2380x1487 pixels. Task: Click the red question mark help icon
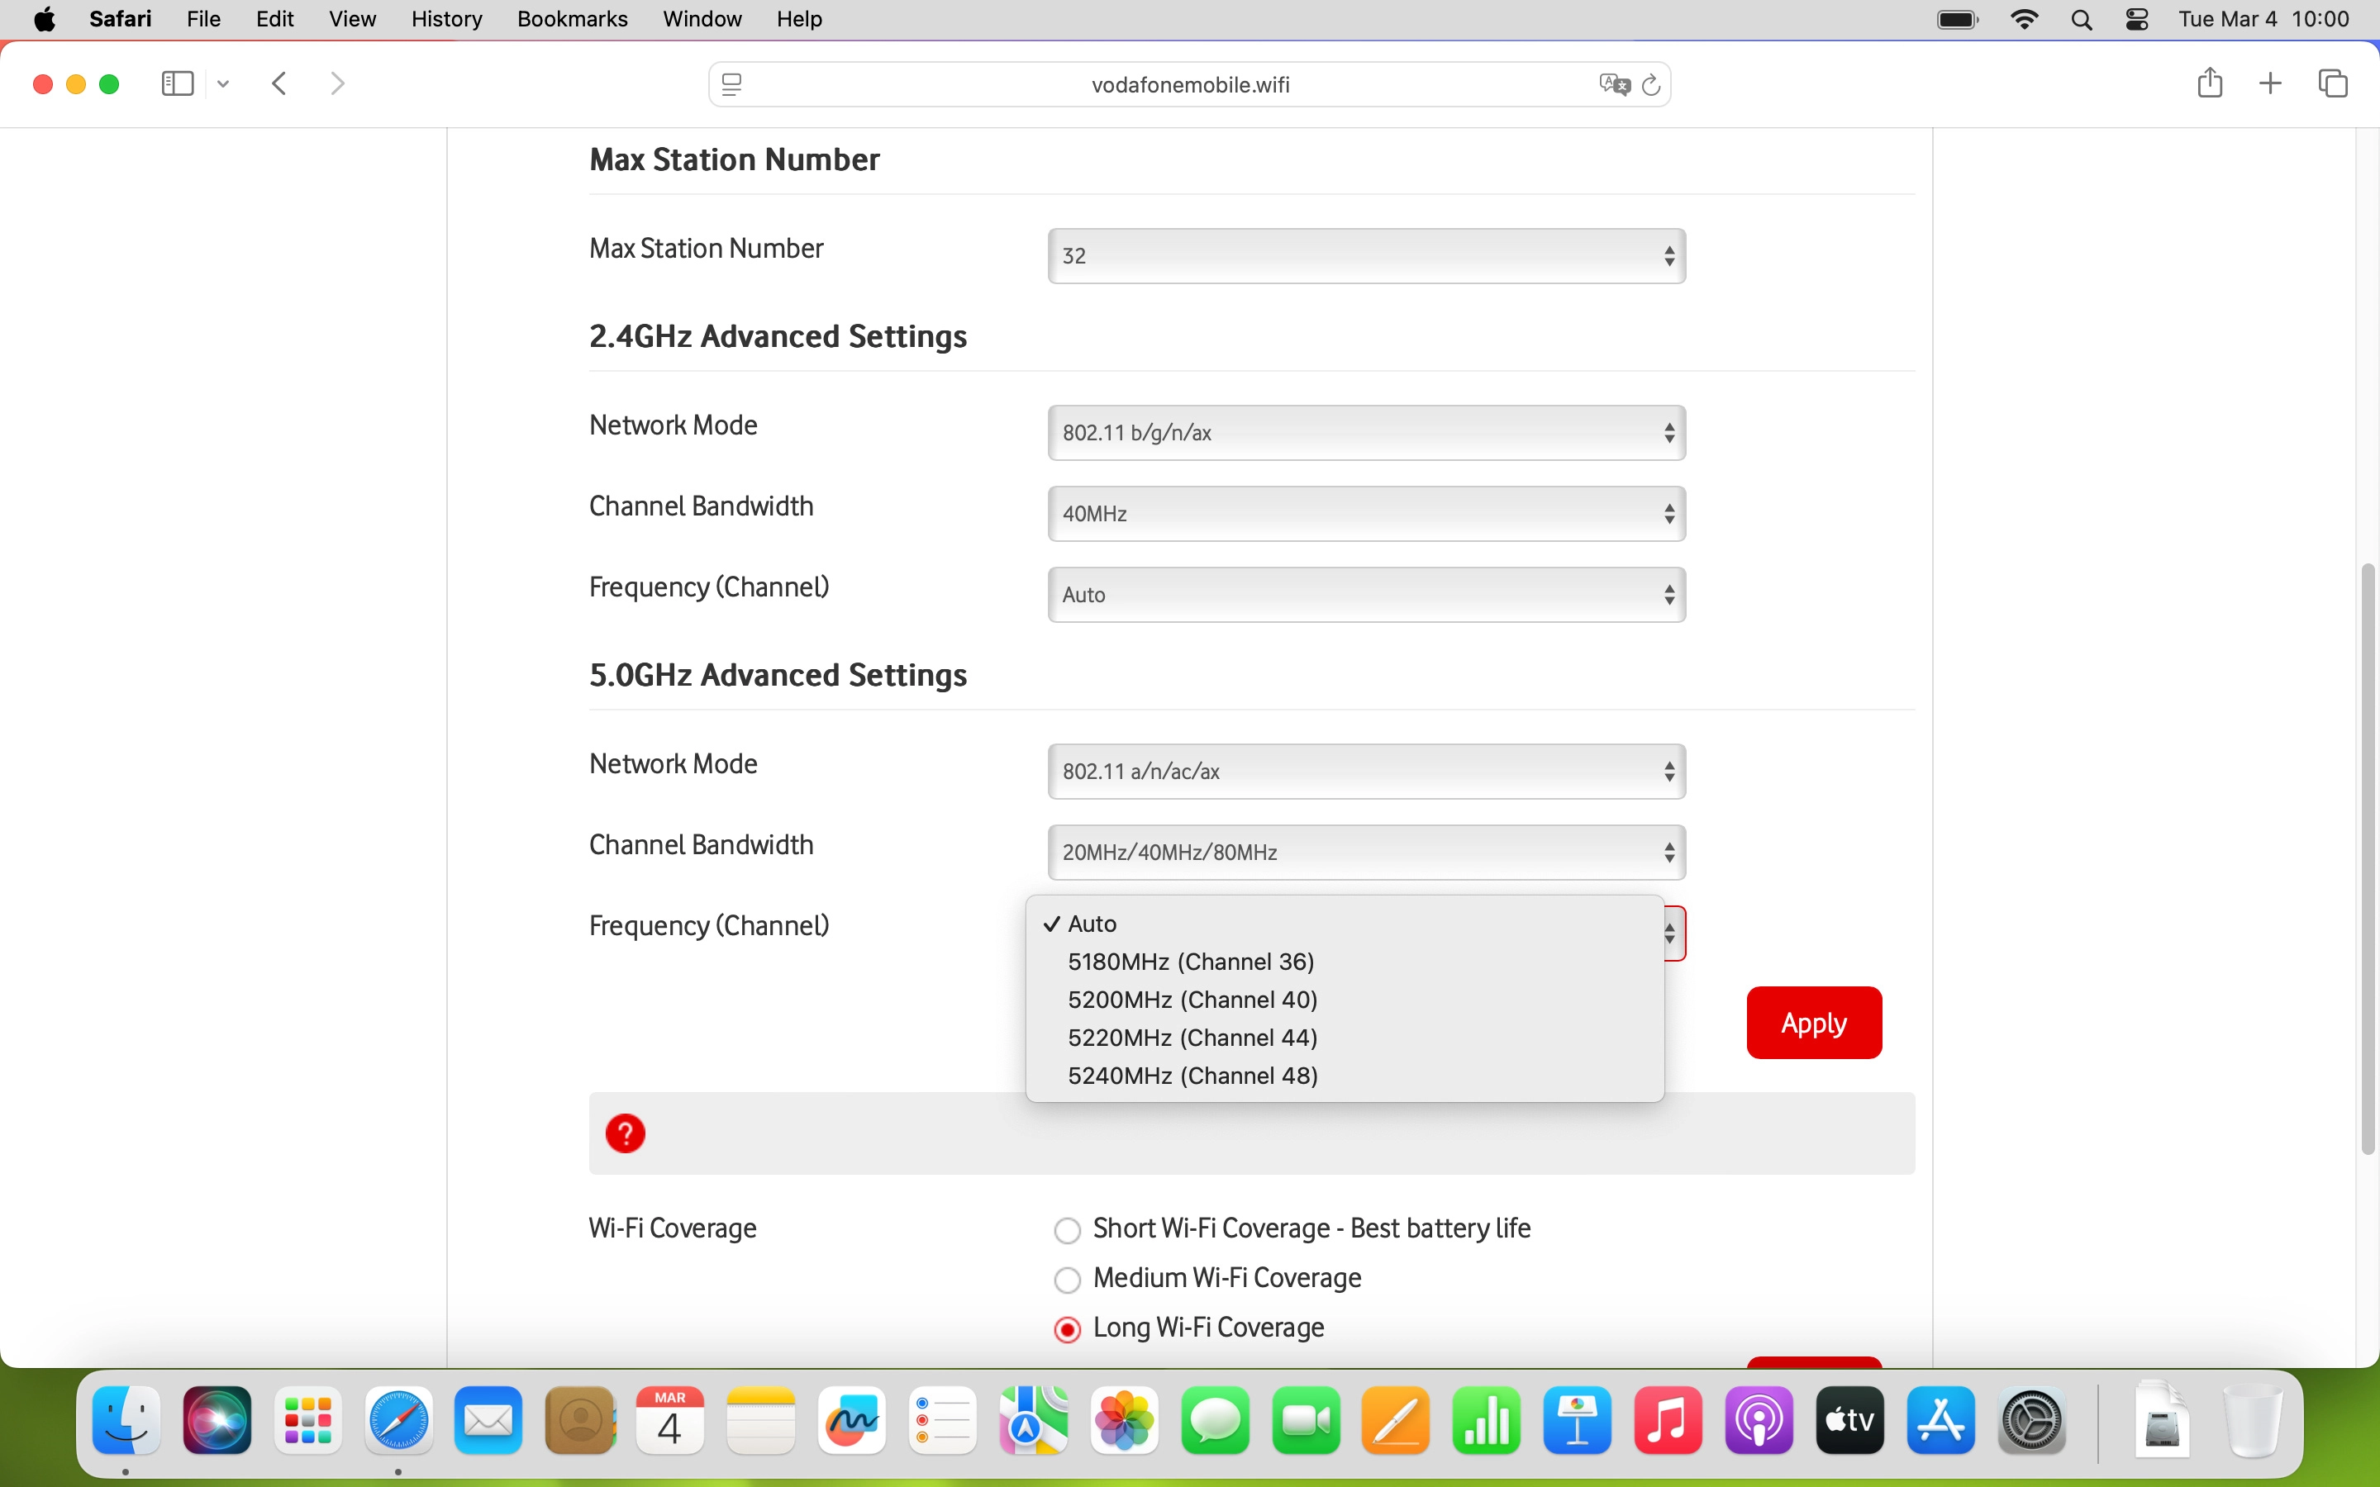[625, 1133]
